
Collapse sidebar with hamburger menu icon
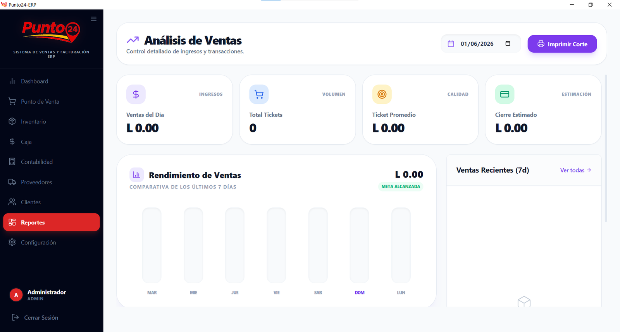(94, 19)
